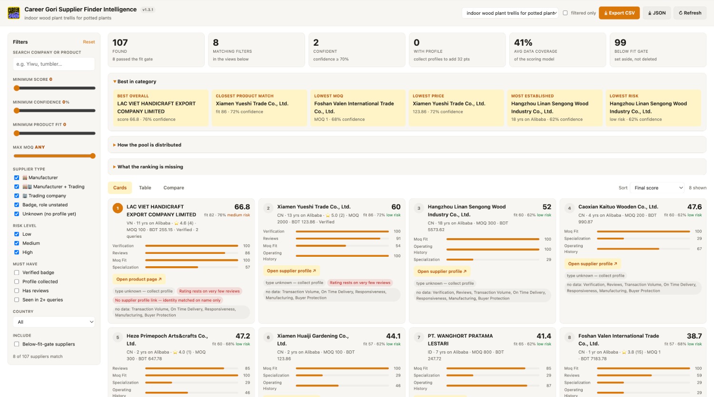
Task: Reset all filters
Action: click(x=89, y=42)
